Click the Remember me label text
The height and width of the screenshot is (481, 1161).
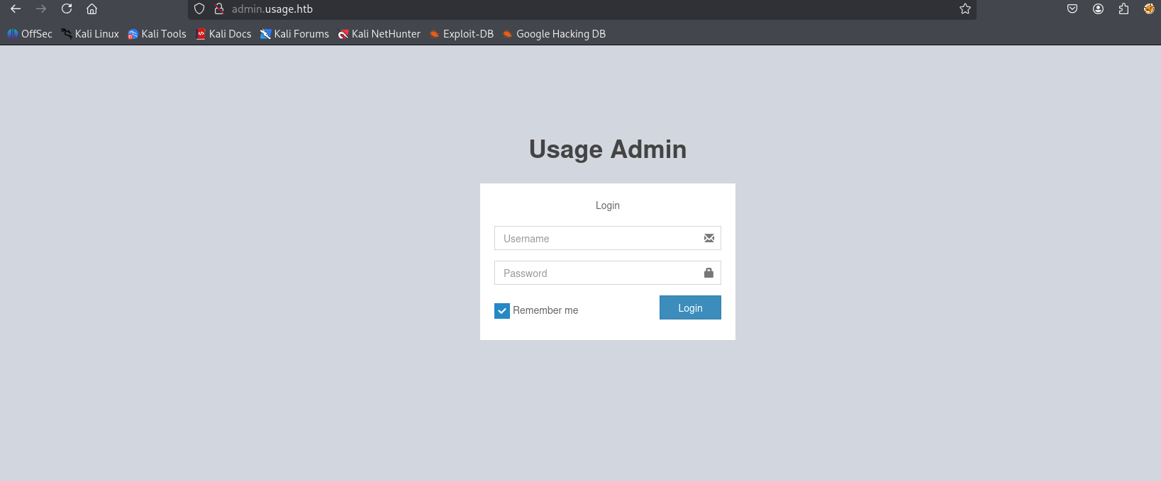[545, 310]
